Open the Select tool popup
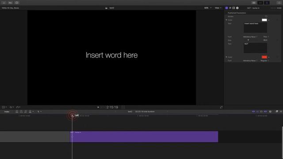The image size is (283, 159). click(x=39, y=112)
